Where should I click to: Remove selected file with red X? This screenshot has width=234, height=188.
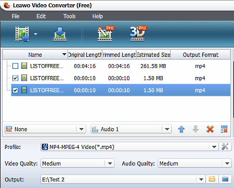point(210,129)
